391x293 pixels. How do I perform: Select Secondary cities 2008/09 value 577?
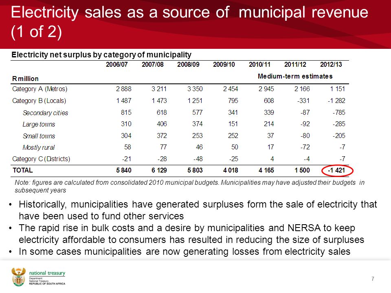(x=198, y=112)
